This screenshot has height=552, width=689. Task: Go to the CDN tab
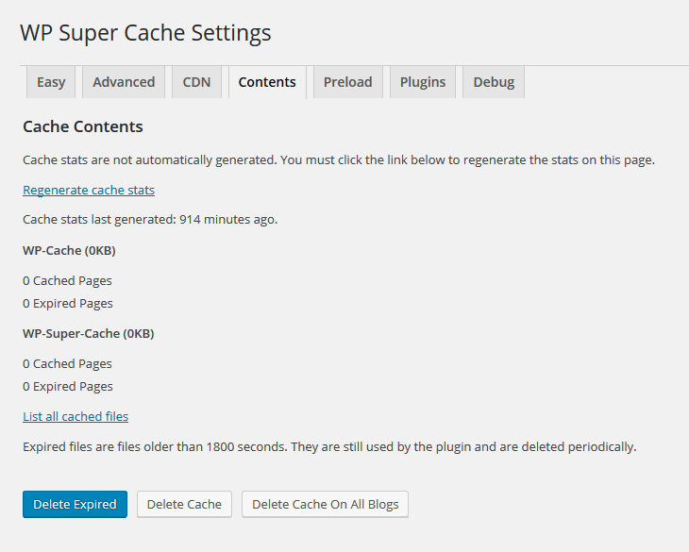[x=196, y=82]
